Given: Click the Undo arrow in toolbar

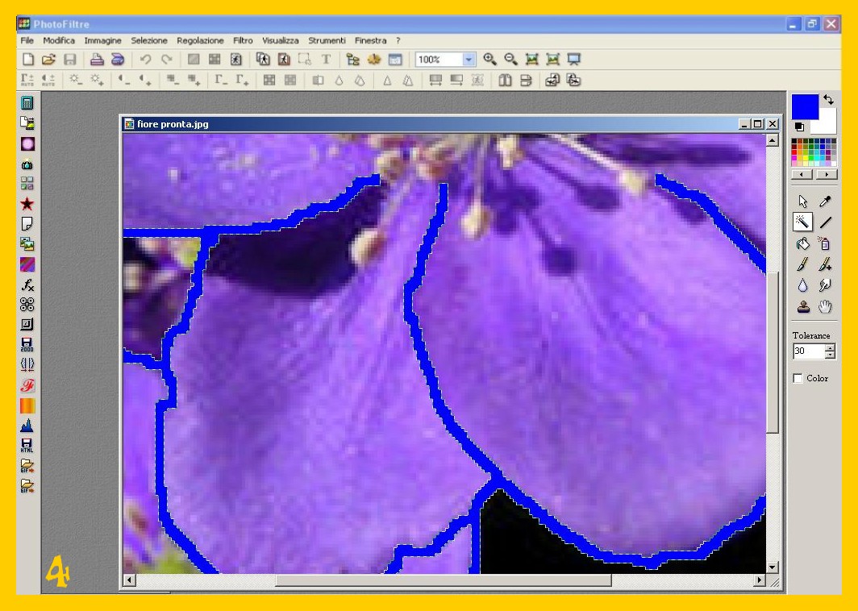Looking at the screenshot, I should [146, 59].
